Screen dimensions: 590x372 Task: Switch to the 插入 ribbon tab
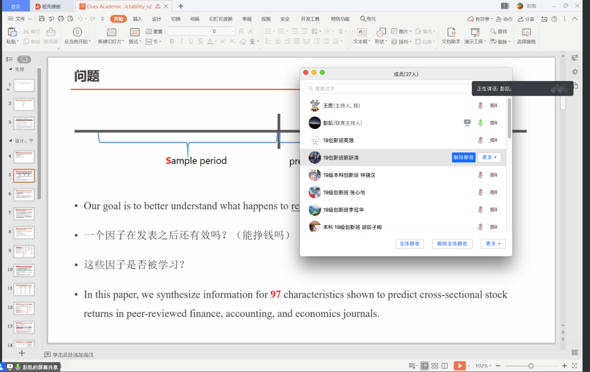[137, 19]
